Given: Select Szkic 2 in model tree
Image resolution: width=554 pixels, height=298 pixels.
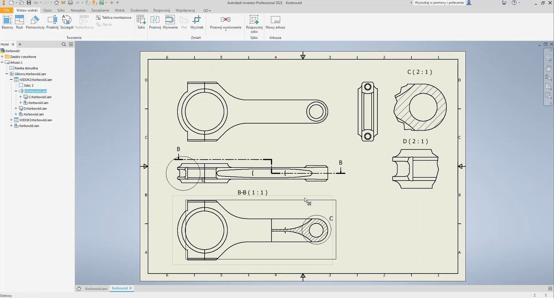Looking at the screenshot, I should [x=28, y=86].
